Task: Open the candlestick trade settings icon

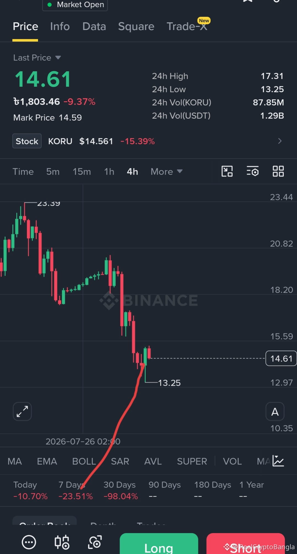Action: tap(62, 542)
